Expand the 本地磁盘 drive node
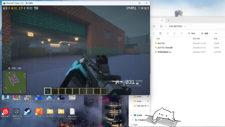Screen dimensions: 225x127 (x=132, y=120)
